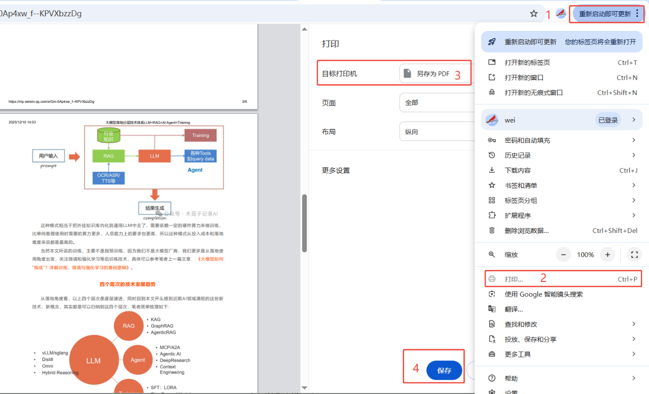This screenshot has width=649, height=394.
Task: Select the 扩展程序 puzzle icon
Action: click(491, 215)
